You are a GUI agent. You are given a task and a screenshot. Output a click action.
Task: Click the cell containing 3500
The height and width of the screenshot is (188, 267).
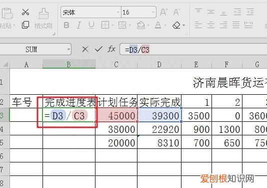pyautogui.click(x=196, y=115)
